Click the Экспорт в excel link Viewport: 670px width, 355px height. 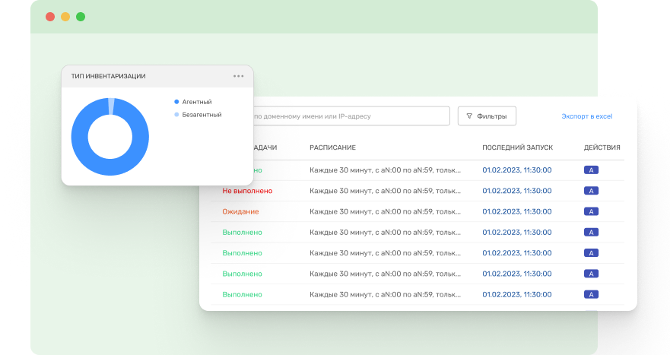586,116
